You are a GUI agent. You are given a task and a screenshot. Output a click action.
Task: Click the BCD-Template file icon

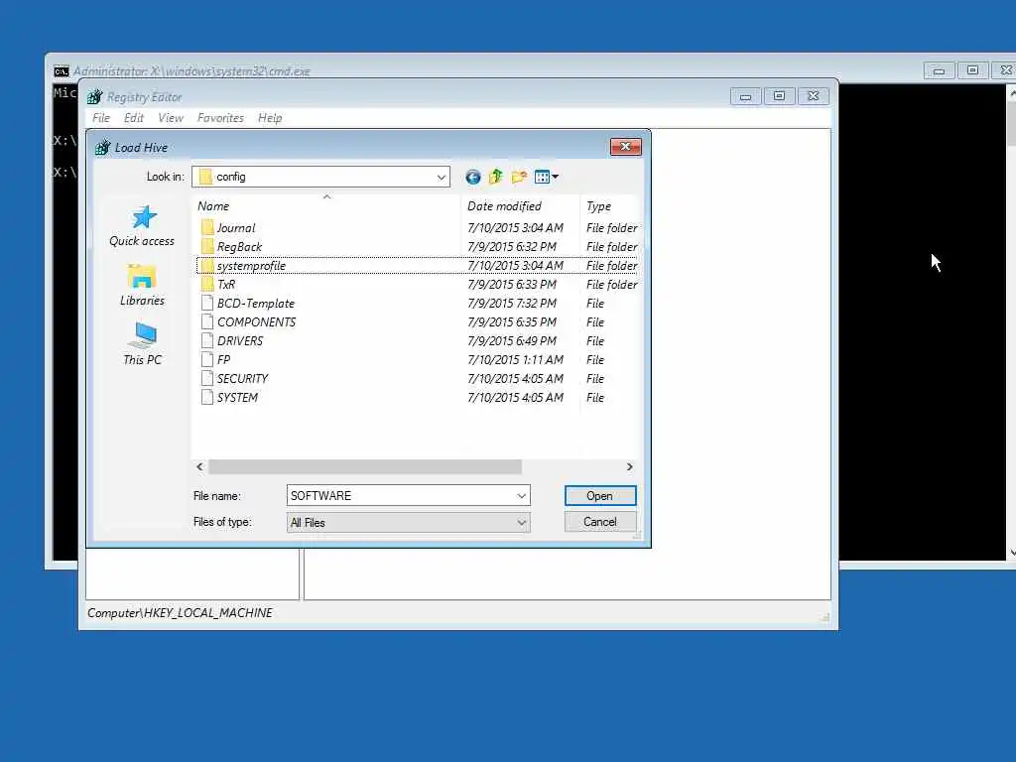[x=207, y=303]
